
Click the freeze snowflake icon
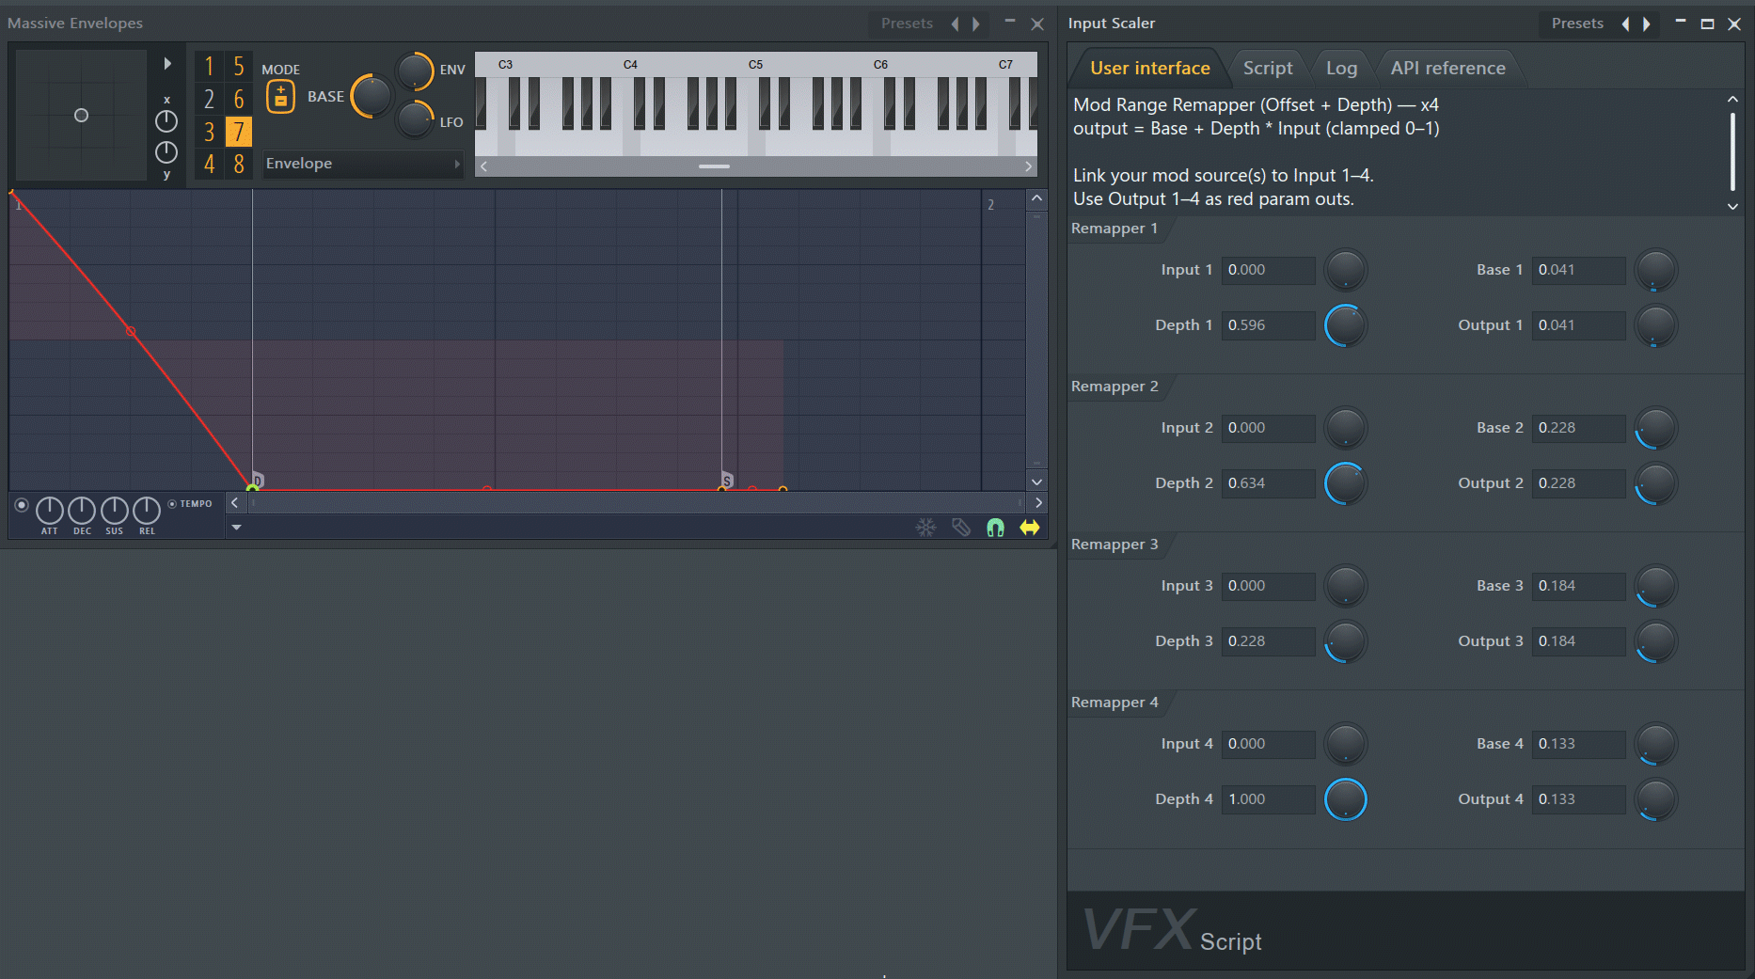pos(926,528)
